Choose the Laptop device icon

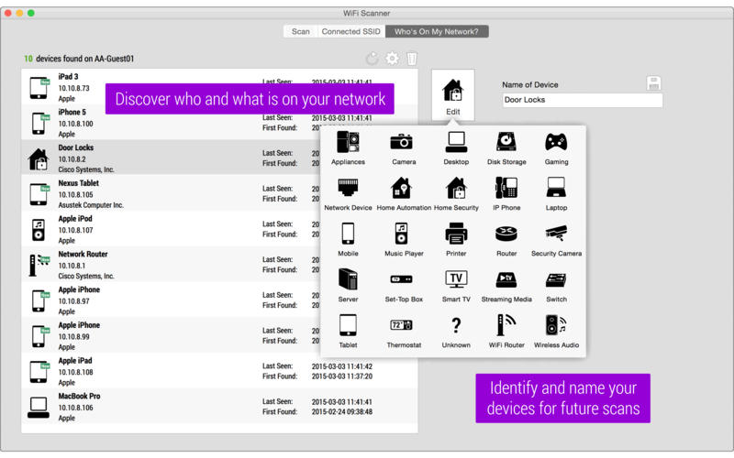pos(556,188)
